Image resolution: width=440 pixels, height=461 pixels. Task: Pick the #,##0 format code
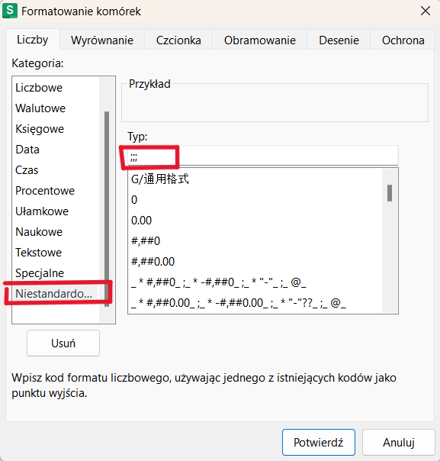click(255, 240)
